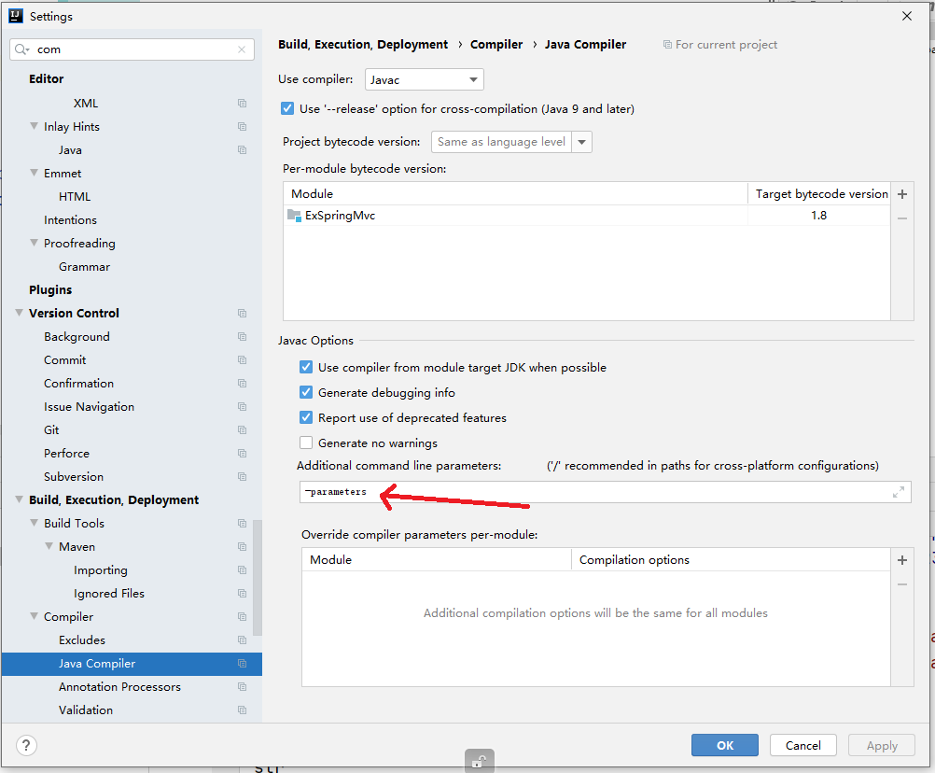Viewport: 935px width, 773px height.
Task: Collapse the Inlay Hints tree node
Action: click(34, 126)
